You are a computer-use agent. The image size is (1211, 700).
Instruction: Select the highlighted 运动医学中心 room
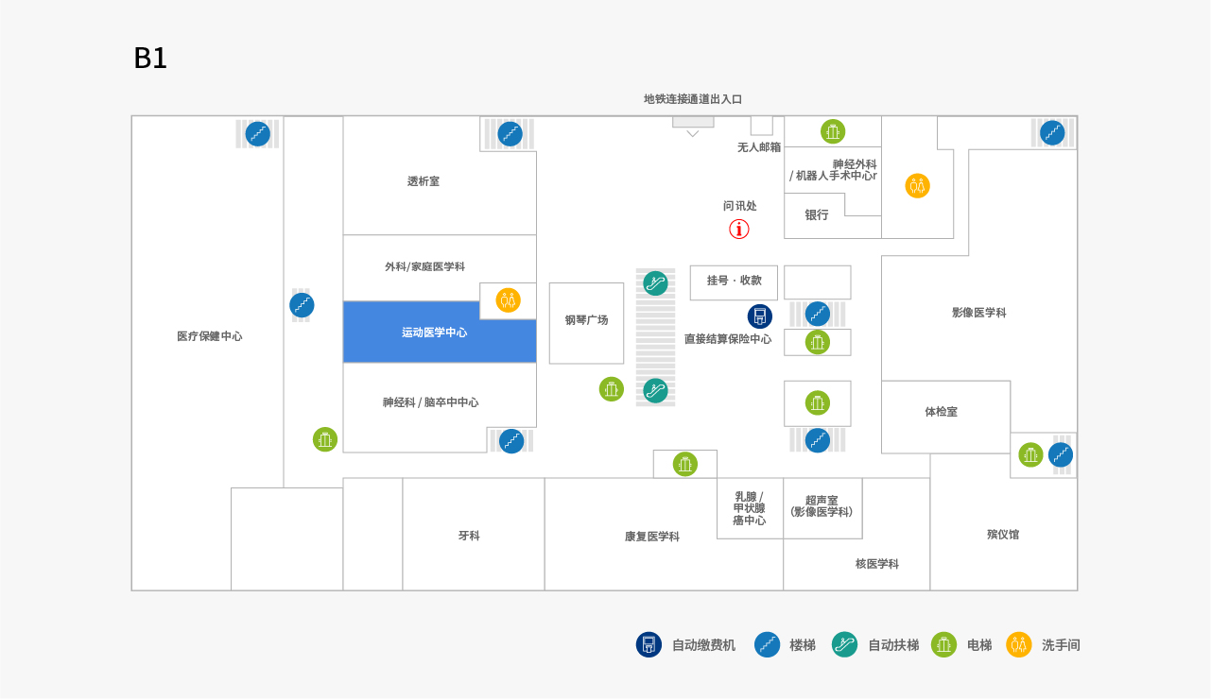tap(440, 333)
